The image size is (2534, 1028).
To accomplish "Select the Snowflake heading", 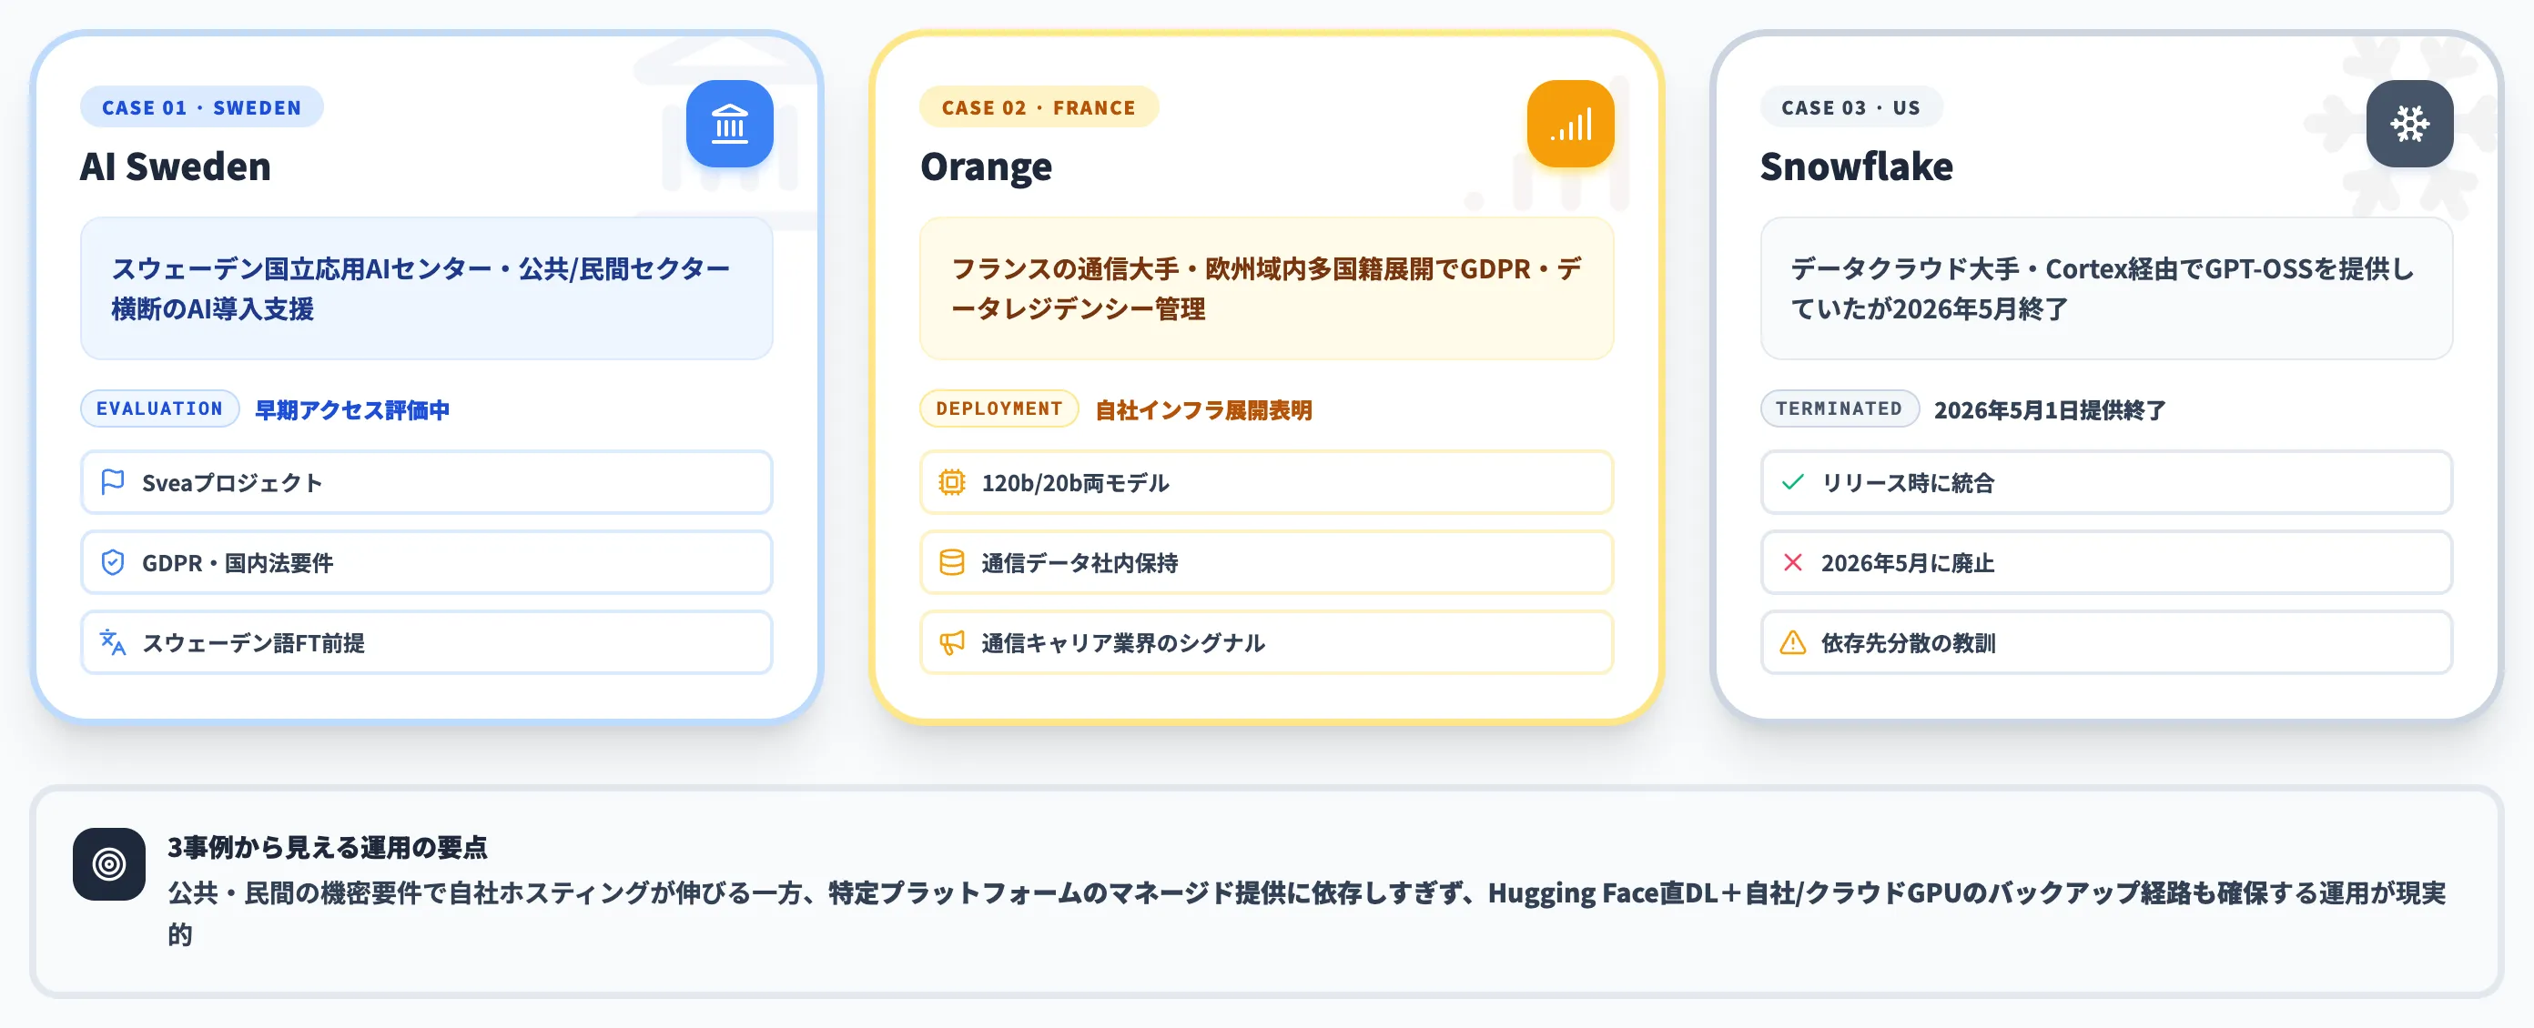I will (1856, 167).
